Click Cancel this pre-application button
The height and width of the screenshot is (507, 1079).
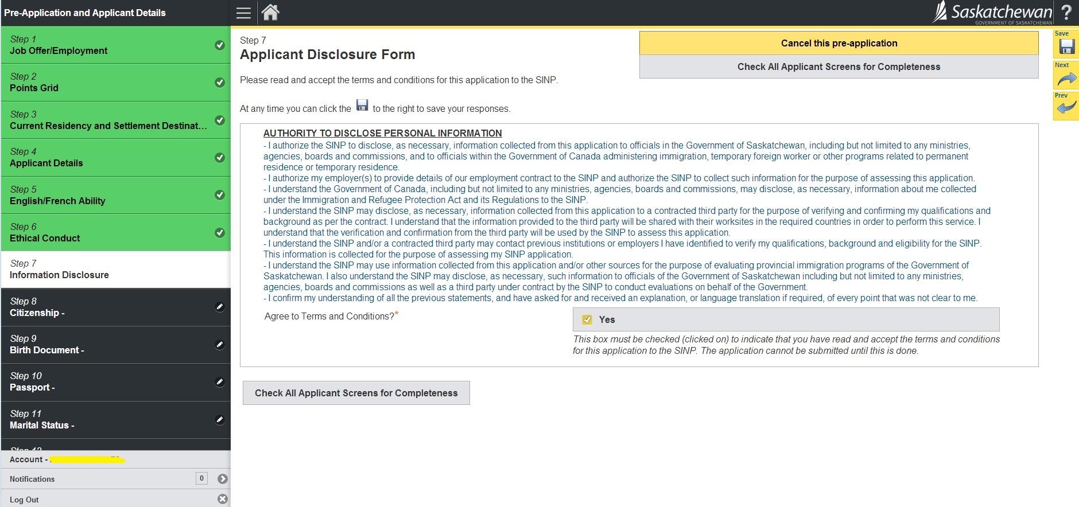tap(839, 43)
